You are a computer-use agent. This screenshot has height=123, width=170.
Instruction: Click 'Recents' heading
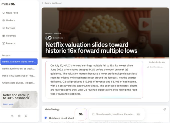pyautogui.click(x=6, y=55)
